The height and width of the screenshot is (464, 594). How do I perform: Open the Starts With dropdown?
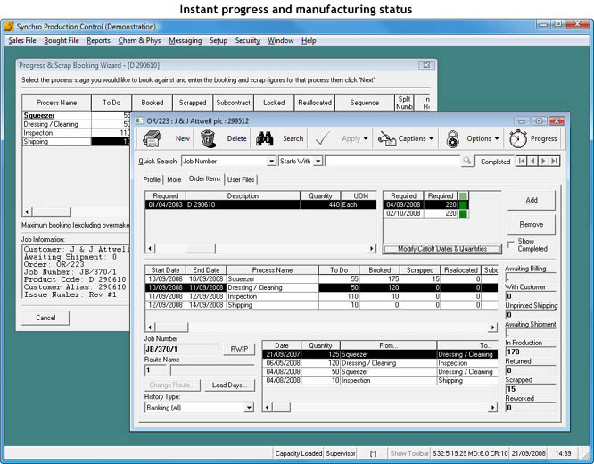point(318,162)
